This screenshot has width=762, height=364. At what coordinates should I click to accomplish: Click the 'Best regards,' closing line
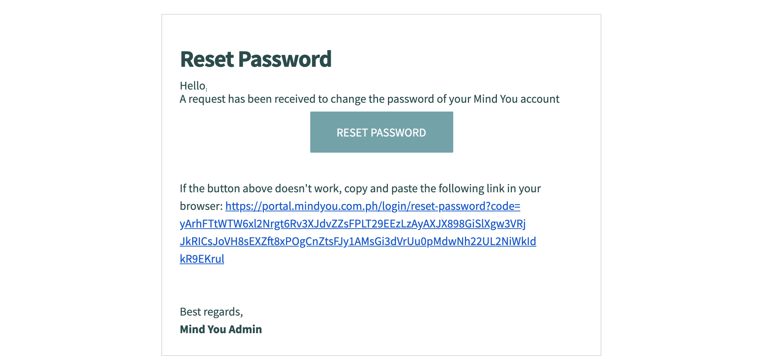pyautogui.click(x=211, y=312)
